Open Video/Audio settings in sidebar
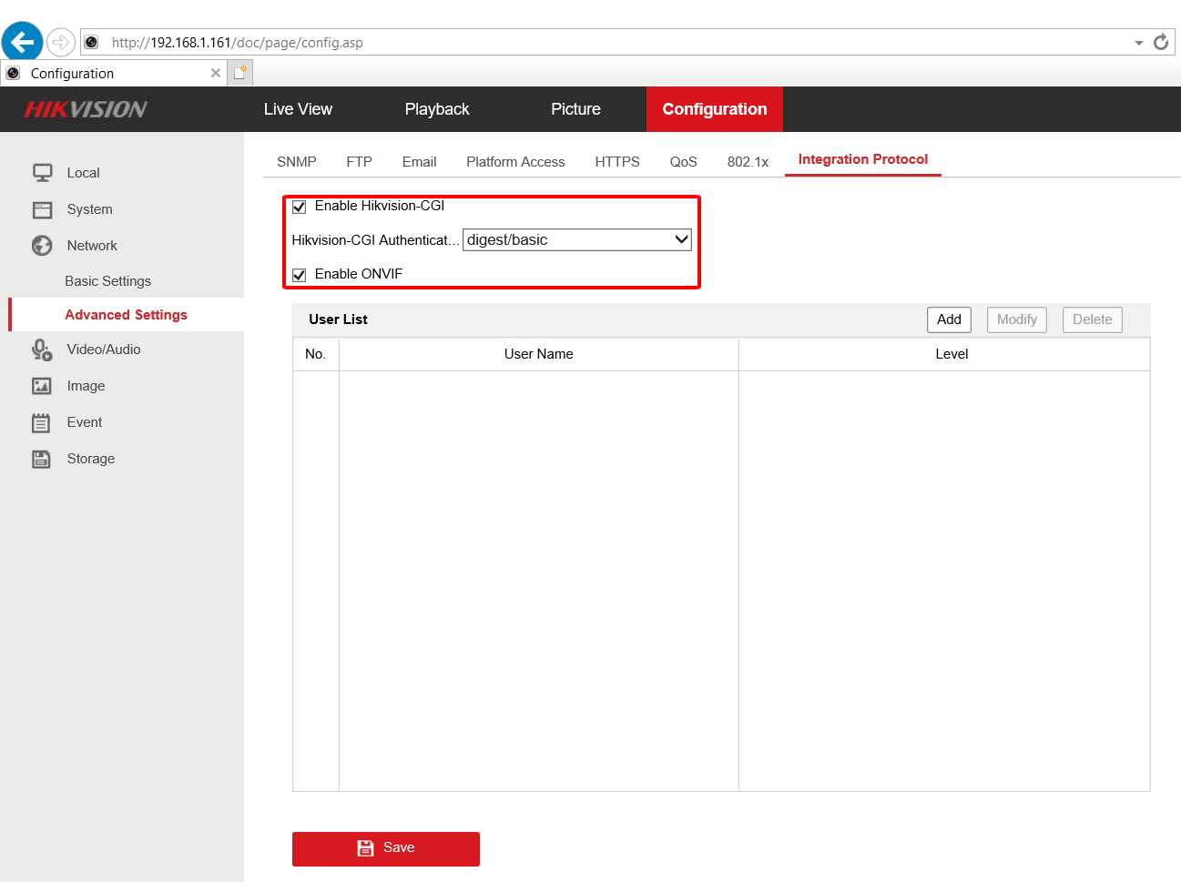 coord(104,350)
